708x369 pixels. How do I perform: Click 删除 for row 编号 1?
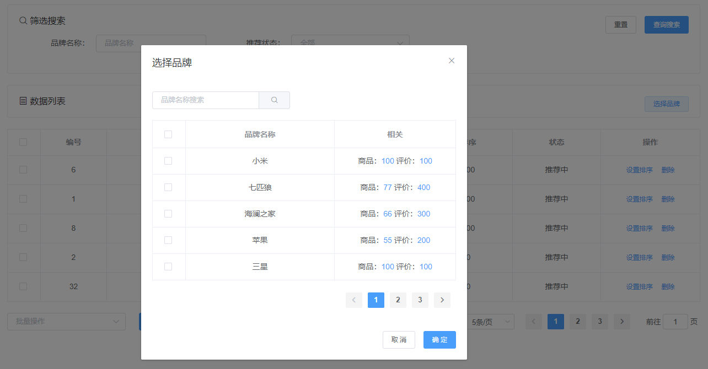pos(668,199)
